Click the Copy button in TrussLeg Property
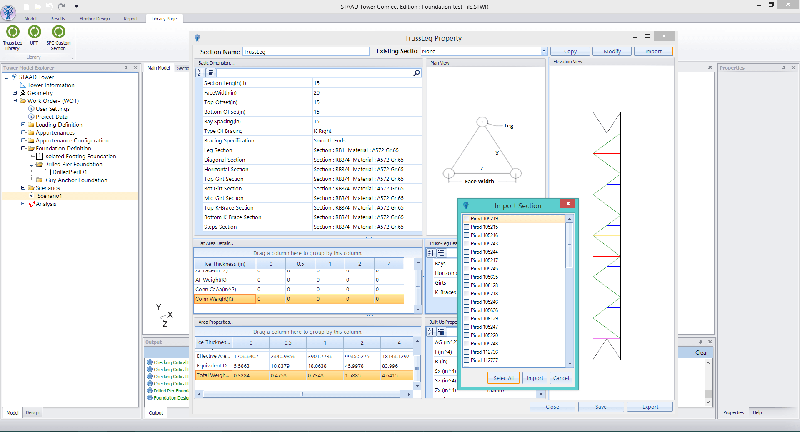 pos(570,51)
